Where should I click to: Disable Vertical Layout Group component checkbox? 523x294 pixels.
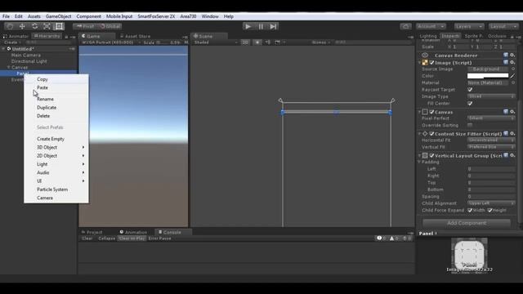431,156
